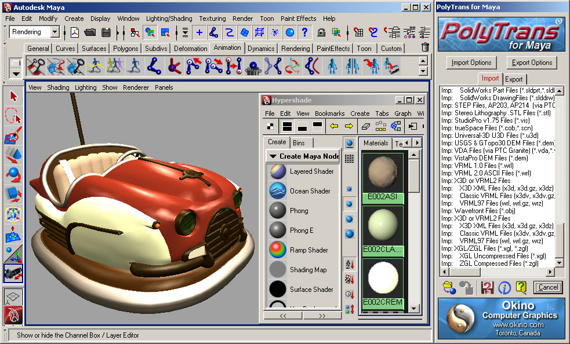Toggle the lock selection padlock icon

321,32
